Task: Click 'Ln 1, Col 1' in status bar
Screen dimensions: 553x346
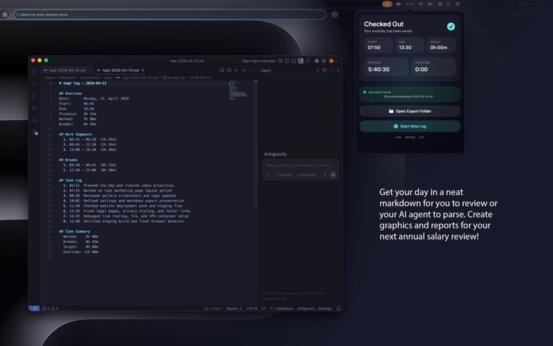Action: click(x=213, y=309)
